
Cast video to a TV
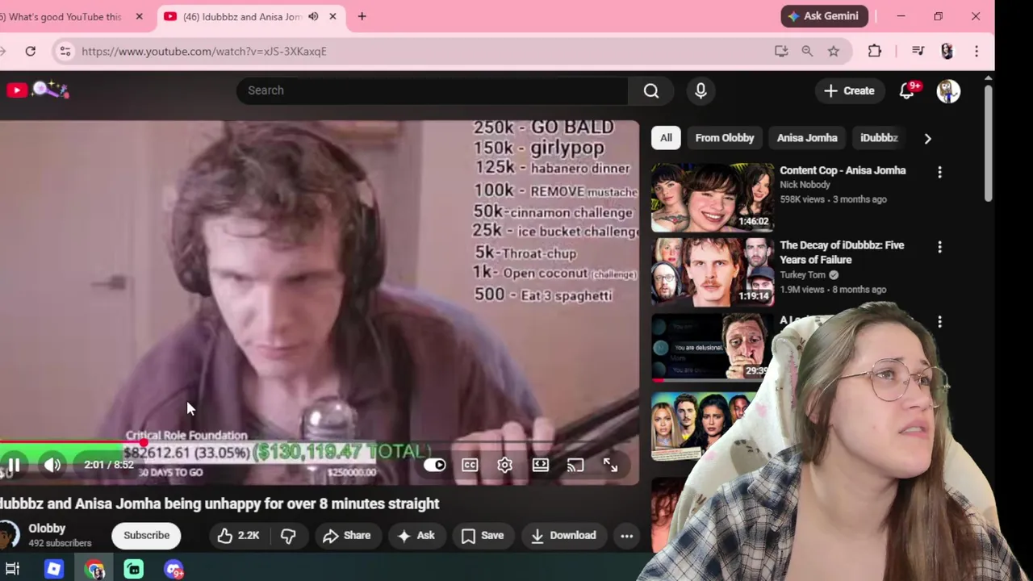point(575,465)
